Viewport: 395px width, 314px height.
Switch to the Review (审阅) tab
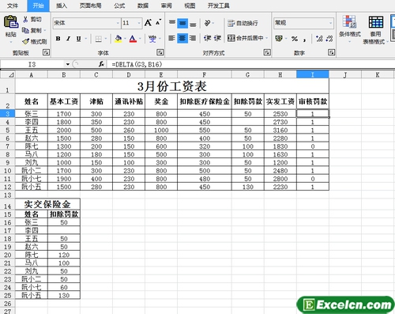tap(167, 6)
